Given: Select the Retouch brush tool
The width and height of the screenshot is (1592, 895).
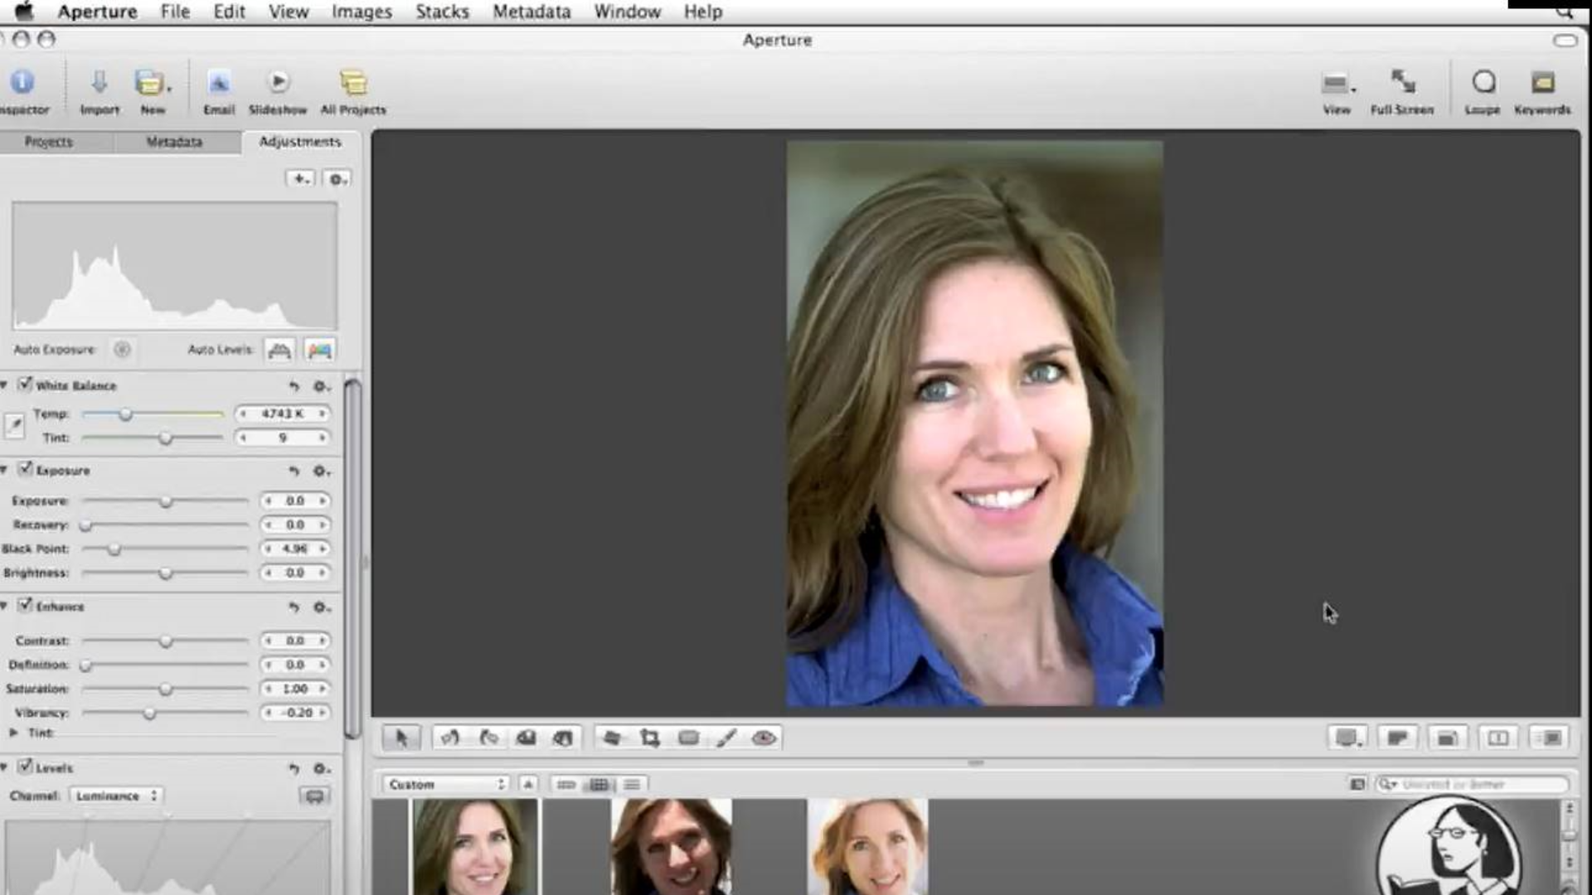Looking at the screenshot, I should pos(726,738).
